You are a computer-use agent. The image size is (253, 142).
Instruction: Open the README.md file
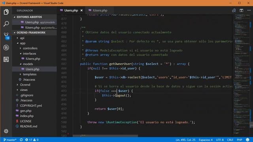pos(34,126)
